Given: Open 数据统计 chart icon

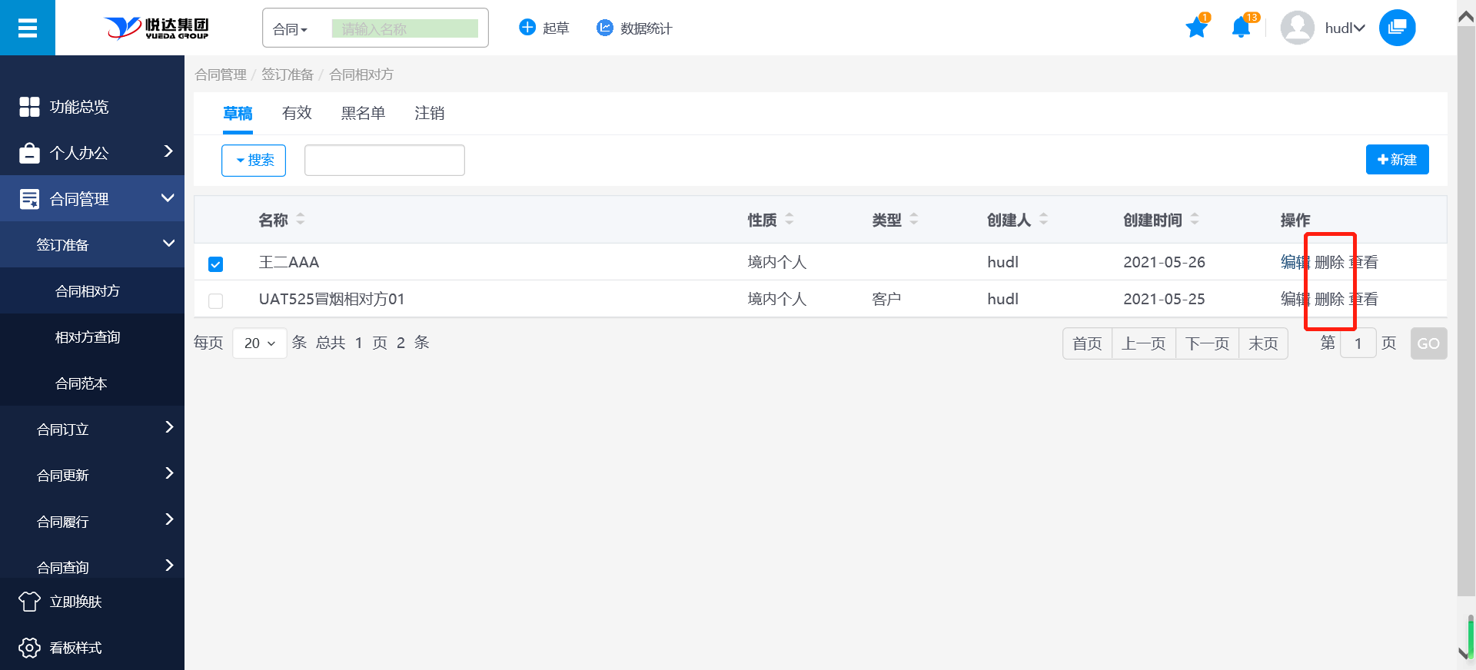Looking at the screenshot, I should (605, 28).
